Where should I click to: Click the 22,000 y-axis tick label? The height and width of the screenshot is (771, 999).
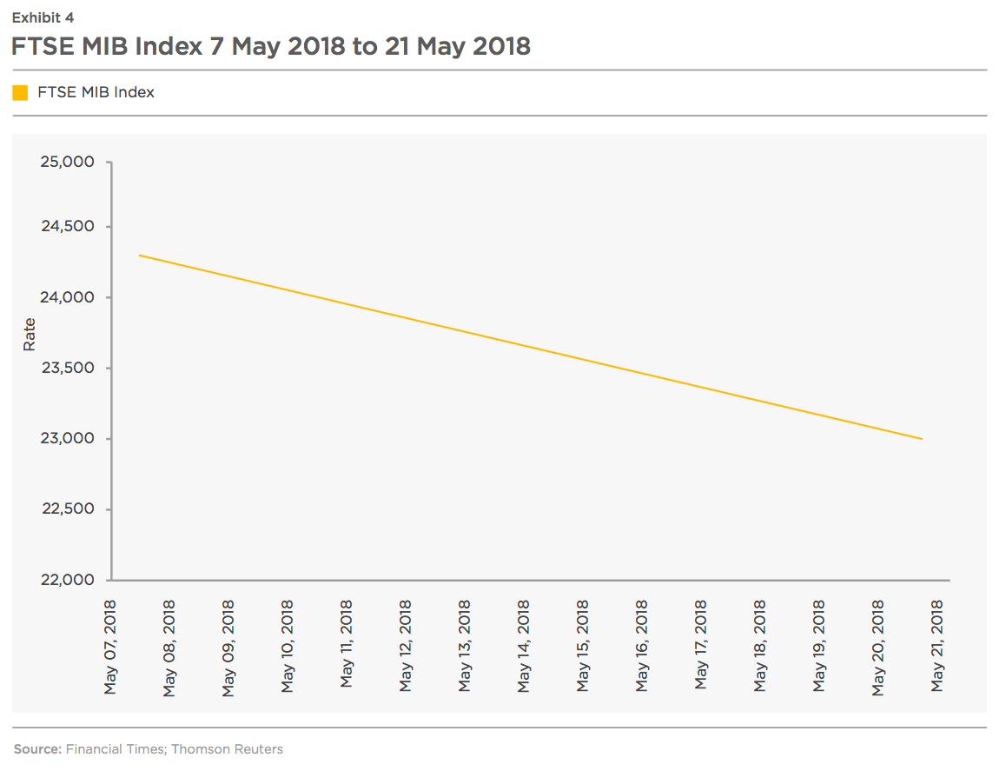68,580
